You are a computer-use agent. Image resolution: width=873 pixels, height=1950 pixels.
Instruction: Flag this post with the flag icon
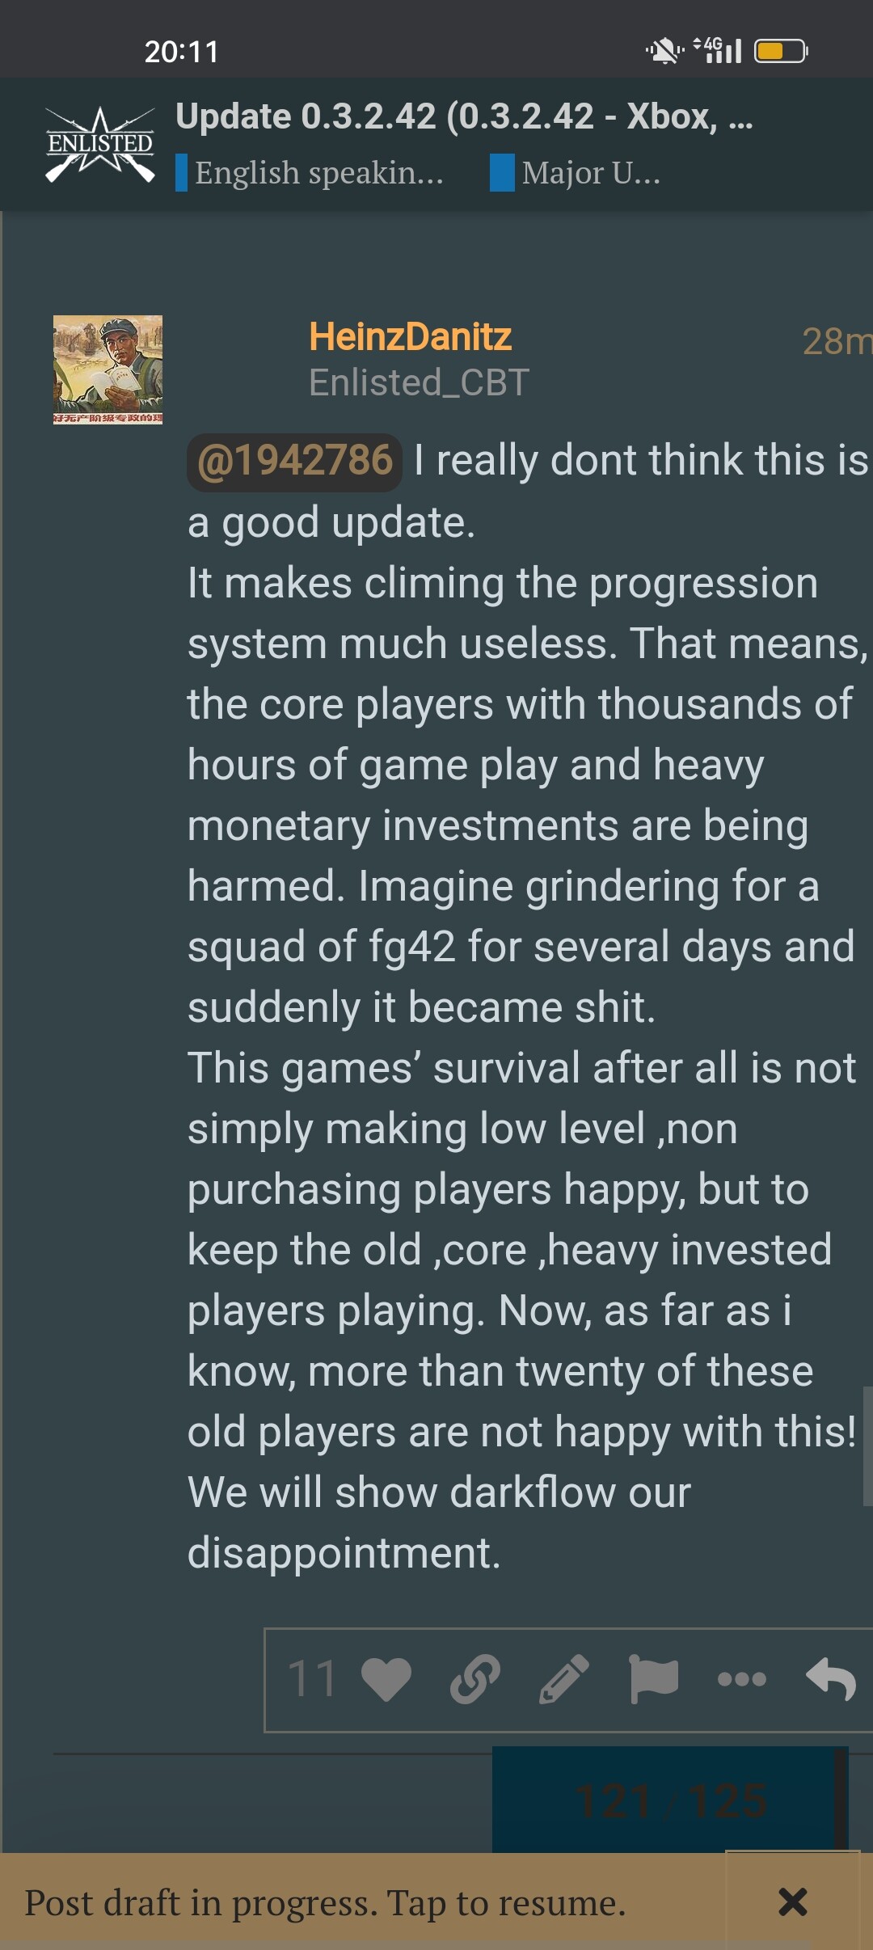[x=653, y=1679]
